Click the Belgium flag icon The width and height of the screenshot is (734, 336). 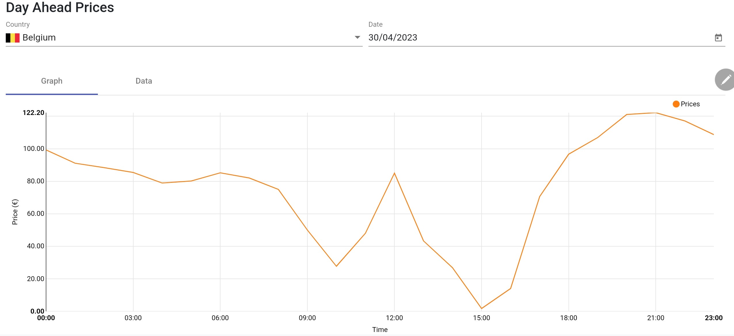coord(13,38)
